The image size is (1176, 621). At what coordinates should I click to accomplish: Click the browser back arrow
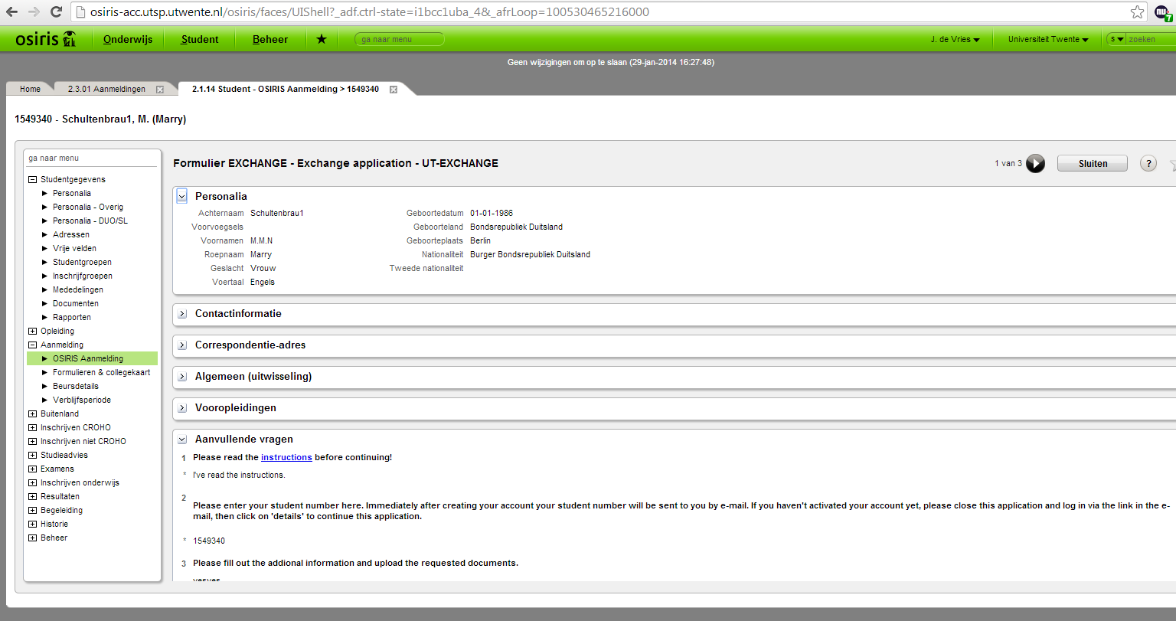click(x=12, y=12)
